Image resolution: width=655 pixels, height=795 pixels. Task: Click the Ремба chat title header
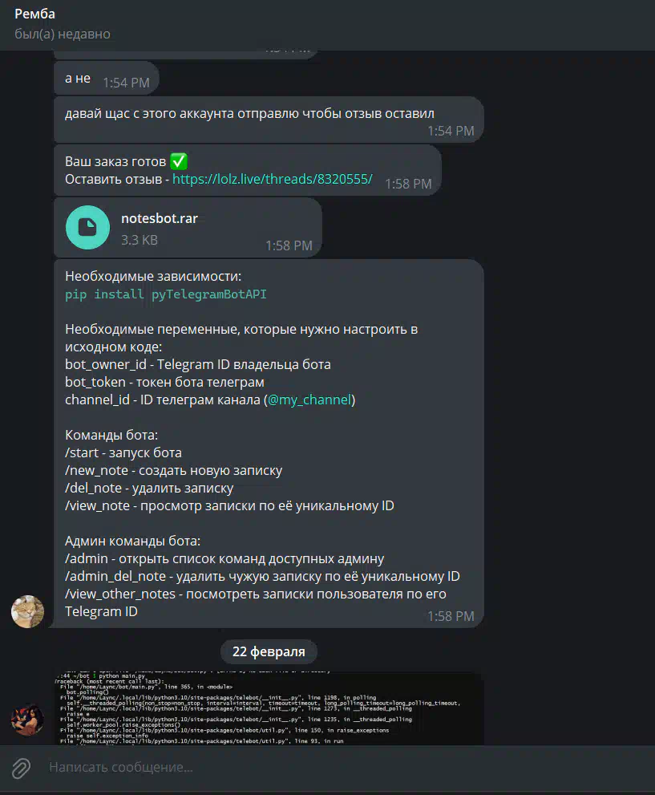pos(34,14)
